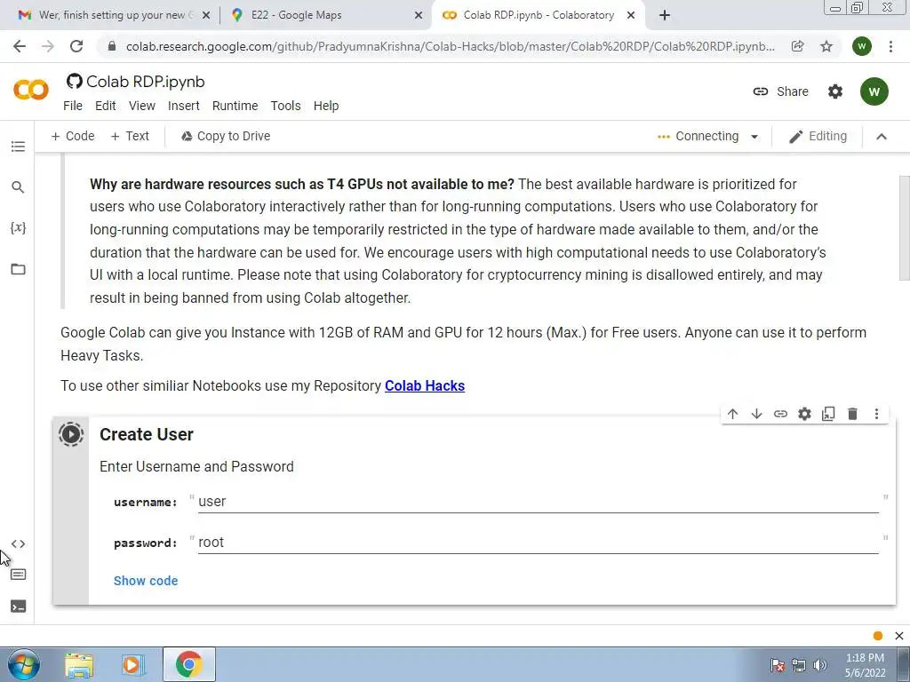Expand the Connecting runtime dropdown arrow
The height and width of the screenshot is (682, 910).
coord(754,137)
